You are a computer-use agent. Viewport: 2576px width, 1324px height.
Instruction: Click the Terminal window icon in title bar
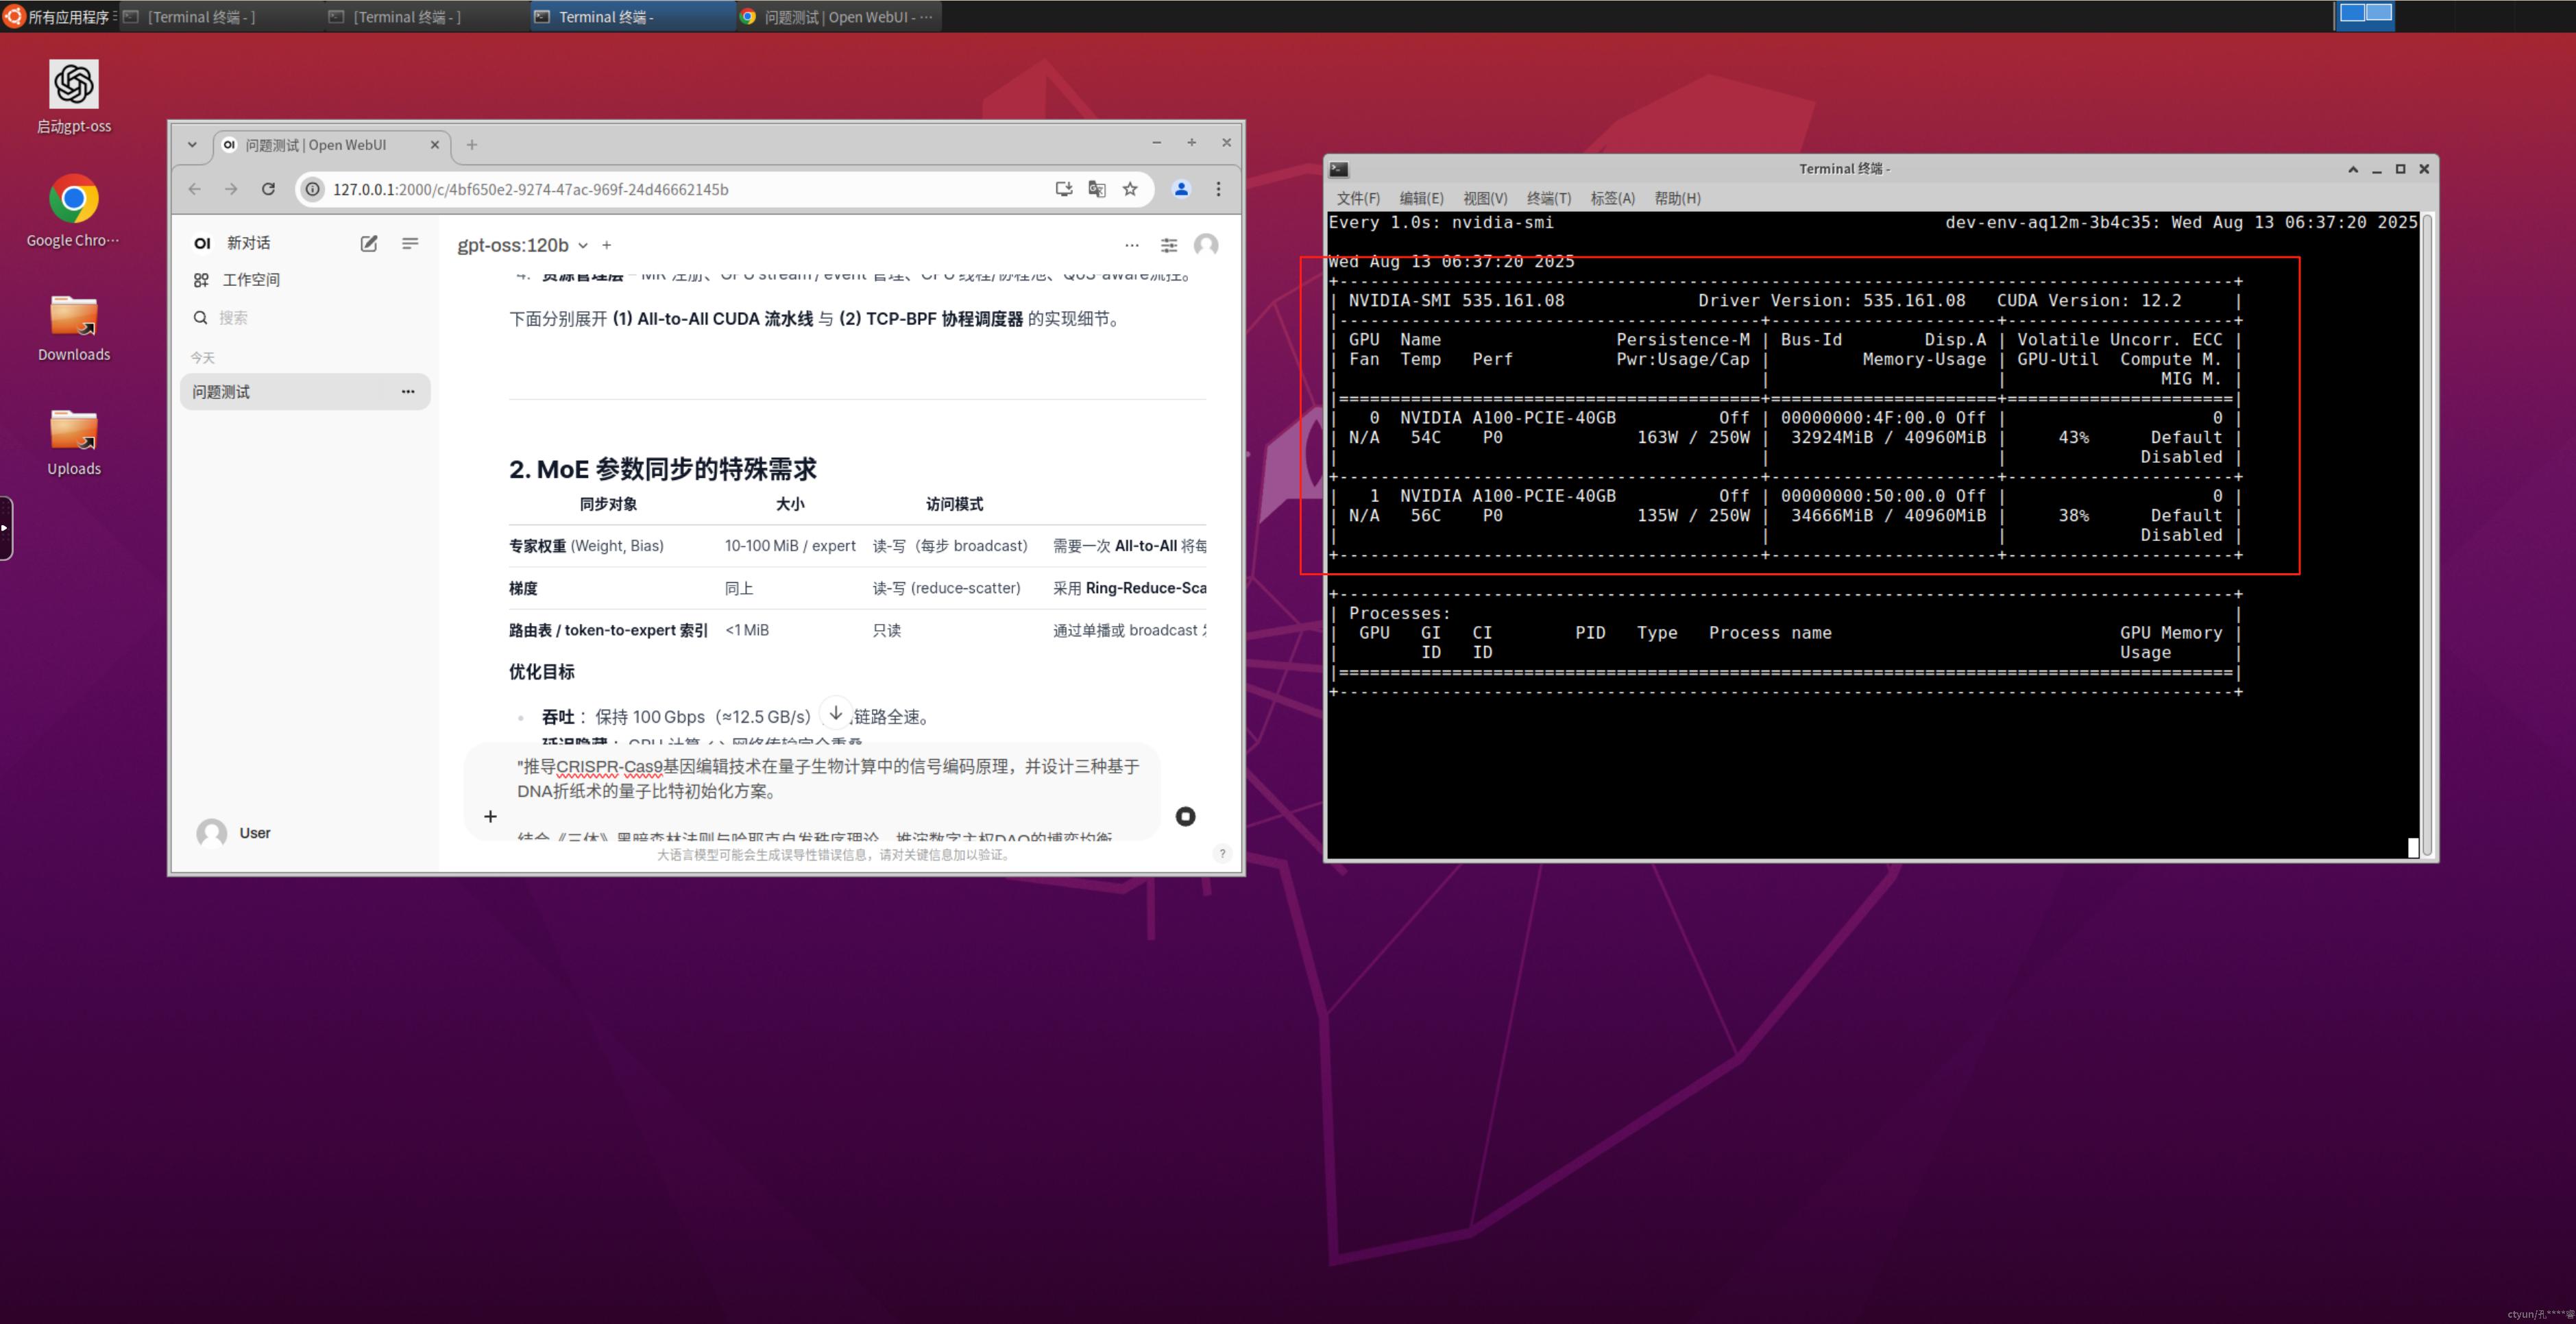(1339, 169)
